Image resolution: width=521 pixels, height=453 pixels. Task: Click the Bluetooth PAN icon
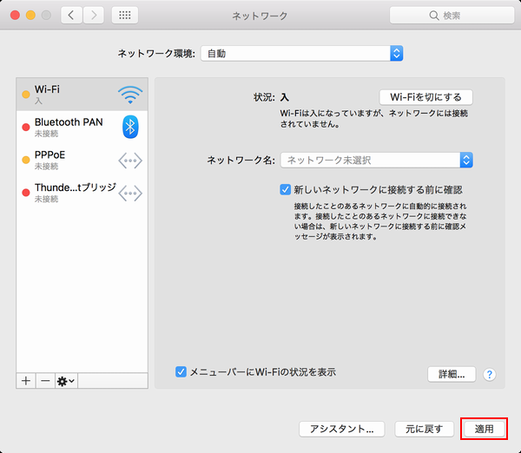tap(130, 127)
